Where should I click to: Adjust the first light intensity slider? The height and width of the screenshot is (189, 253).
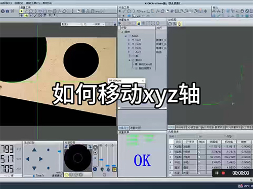[101, 159]
